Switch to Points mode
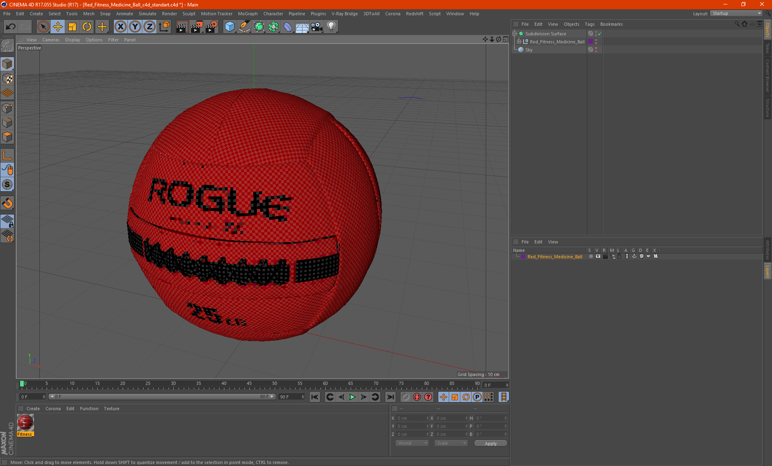The width and height of the screenshot is (772, 466). click(8, 108)
